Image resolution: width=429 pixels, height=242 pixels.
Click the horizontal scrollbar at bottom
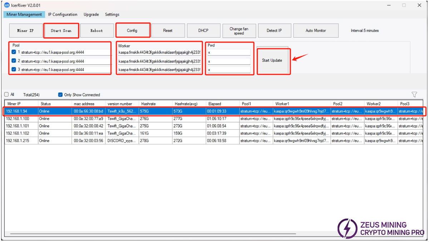pyautogui.click(x=150, y=234)
